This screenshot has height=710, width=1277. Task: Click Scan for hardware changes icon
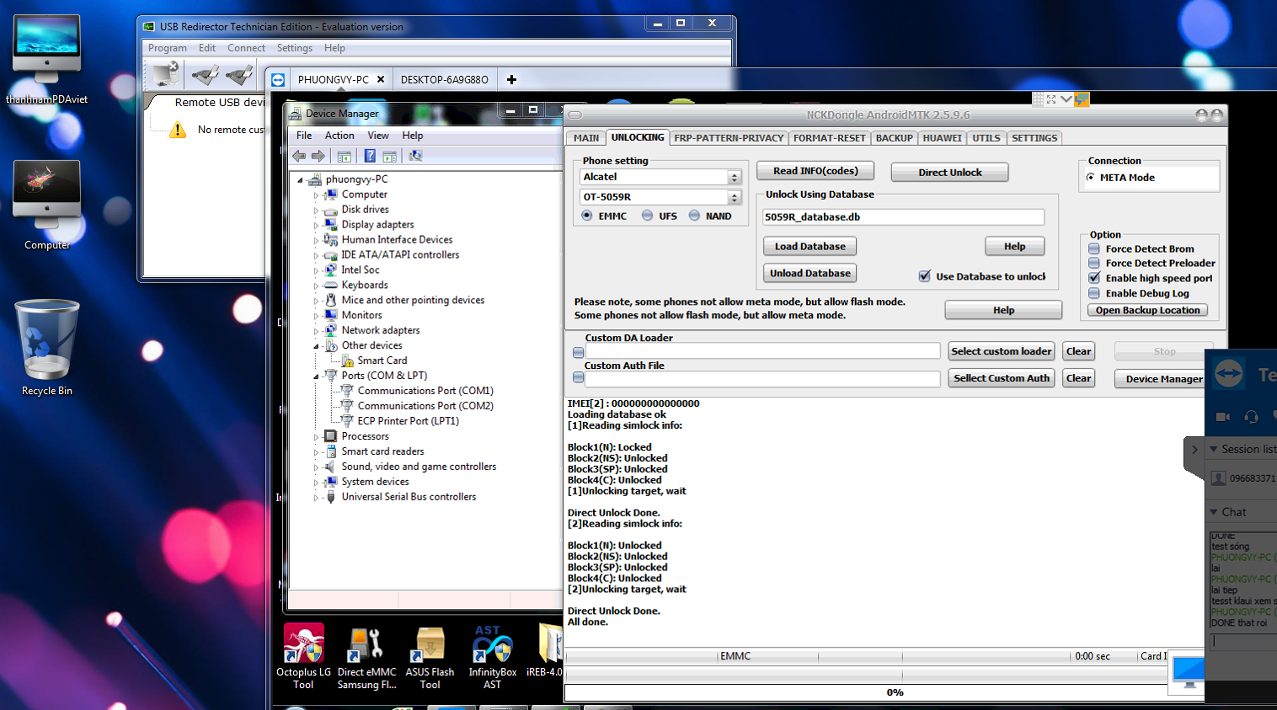click(x=415, y=156)
